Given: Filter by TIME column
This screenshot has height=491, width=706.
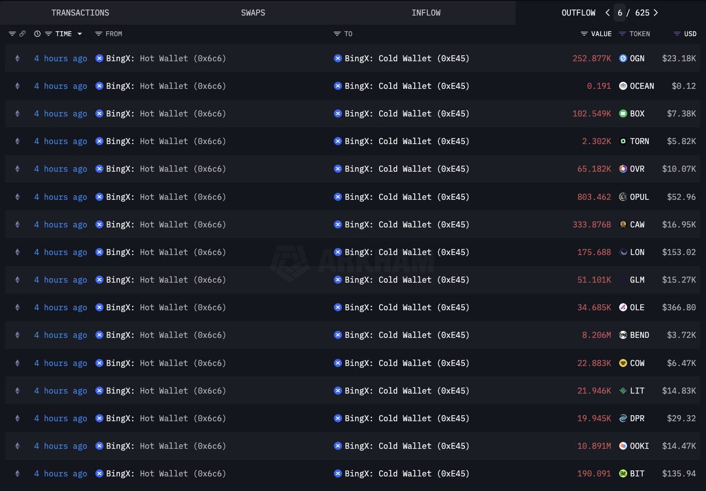Looking at the screenshot, I should (48, 34).
